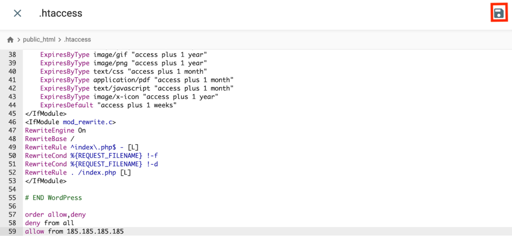512x236 pixels.
Task: Click the ExpiresDefault "access plus 1 weeks" line
Action: [x=108, y=105]
